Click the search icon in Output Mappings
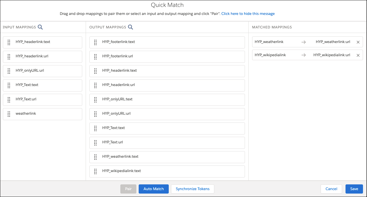 pos(130,27)
